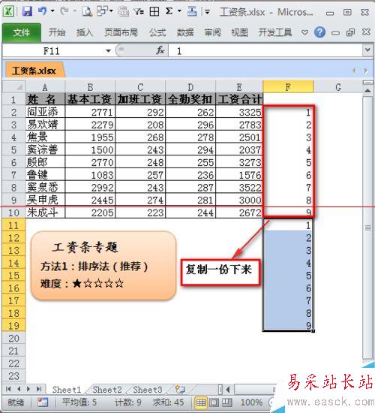Click the next sheet navigation arrow
Image resolution: width=375 pixels, height=413 pixels.
coord(28,389)
